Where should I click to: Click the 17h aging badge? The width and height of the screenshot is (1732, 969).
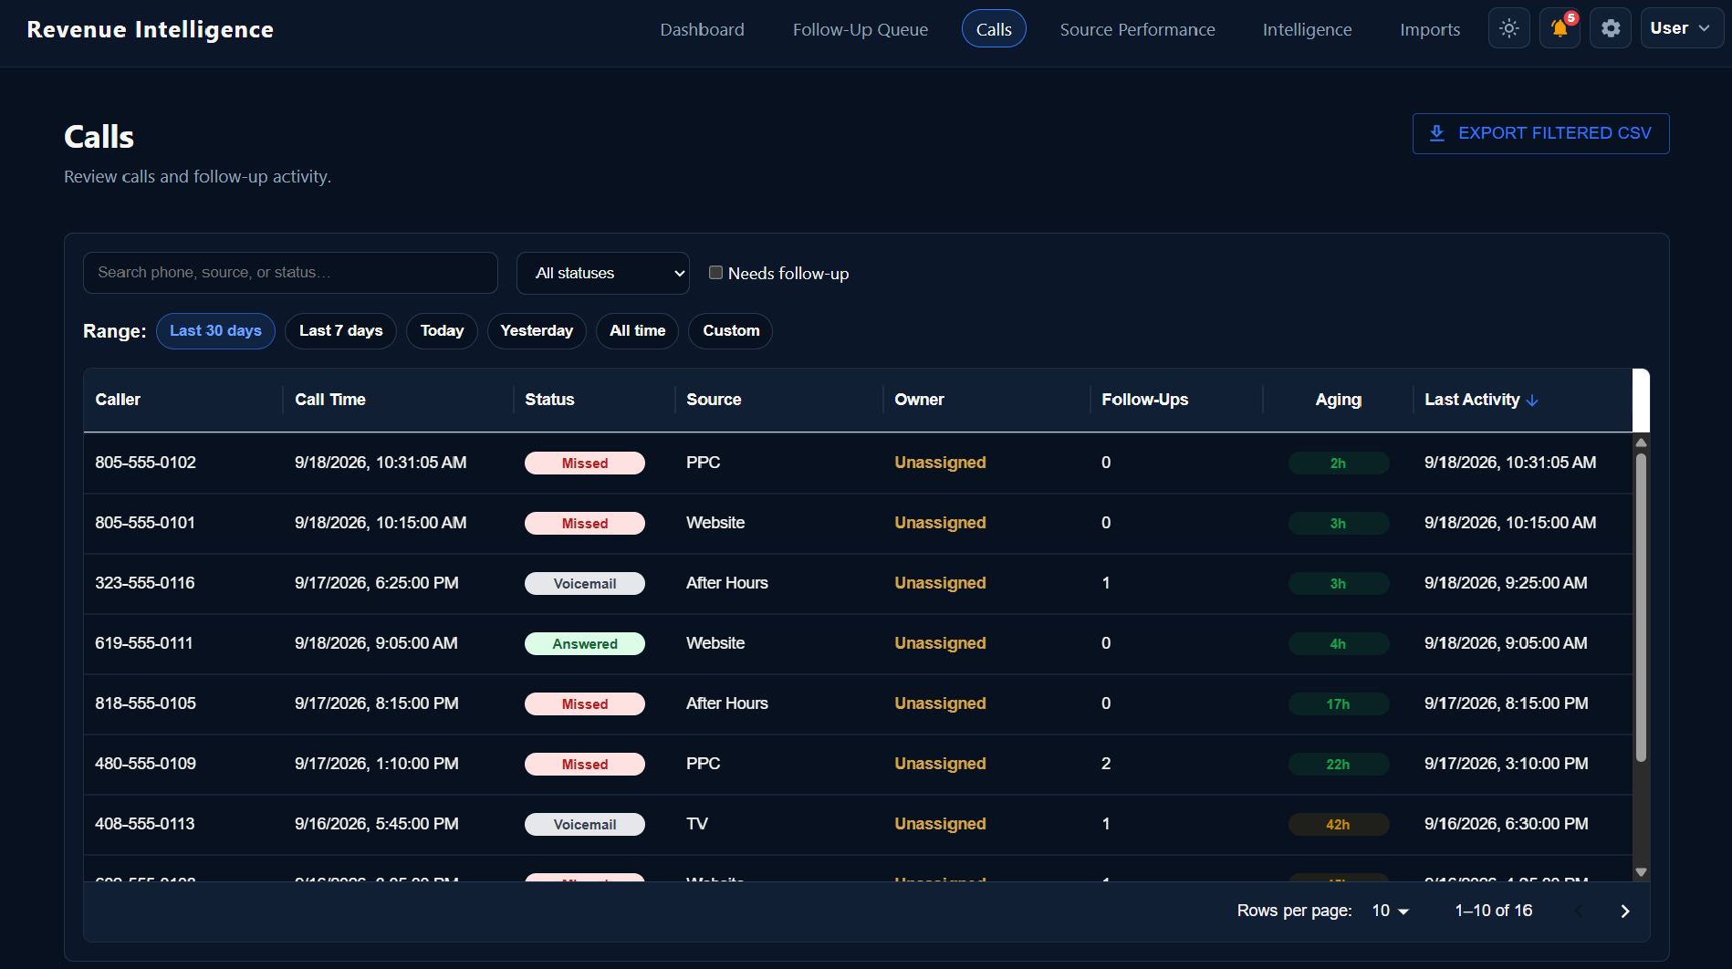pyautogui.click(x=1338, y=704)
